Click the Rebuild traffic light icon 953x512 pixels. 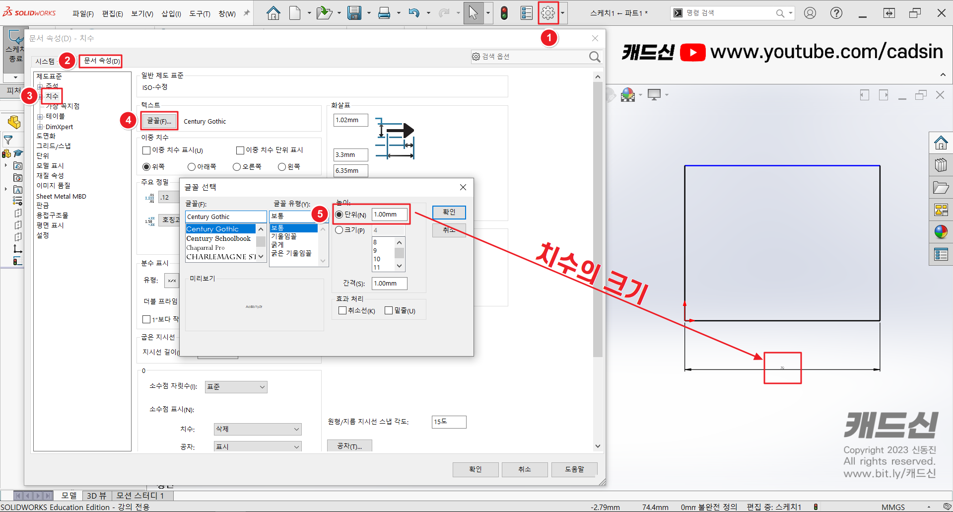pyautogui.click(x=504, y=13)
